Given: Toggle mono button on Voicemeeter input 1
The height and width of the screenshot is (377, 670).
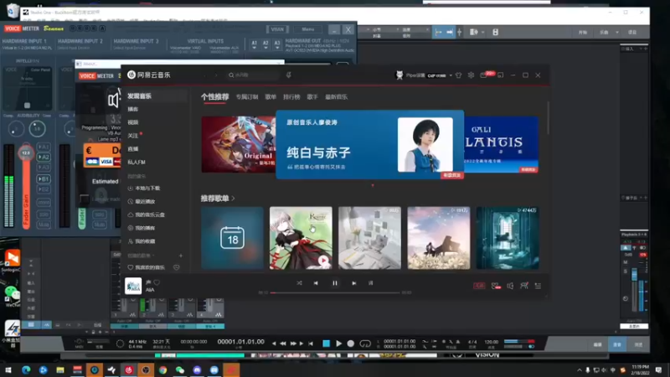Looking at the screenshot, I should [x=44, y=202].
